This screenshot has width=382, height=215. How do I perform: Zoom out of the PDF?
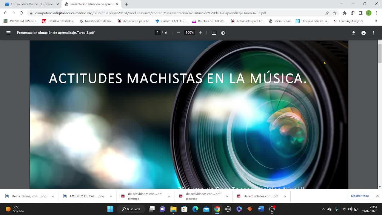(x=178, y=33)
